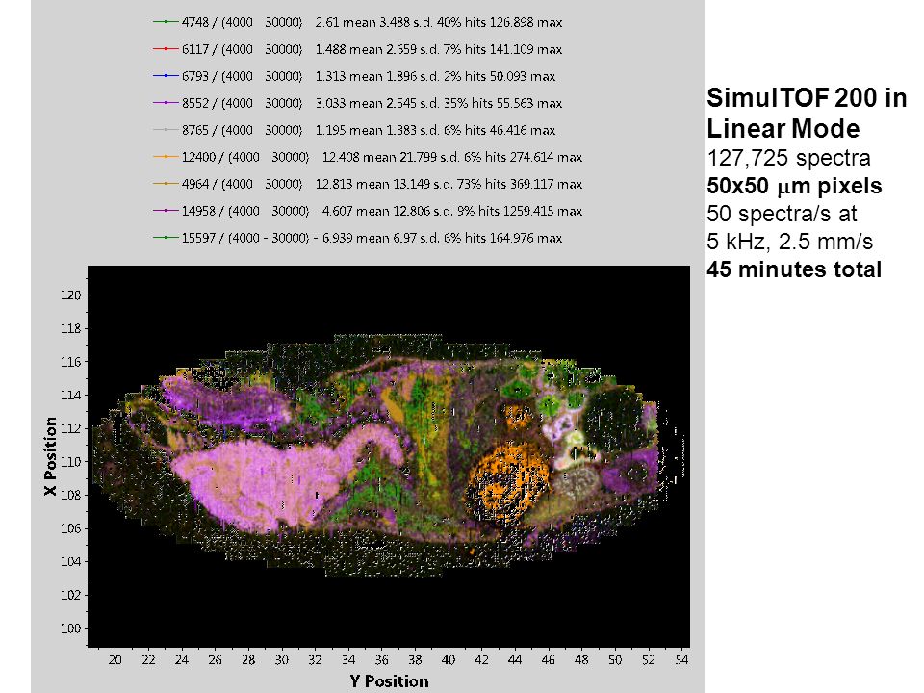Click Y-axis tick label 20
This screenshot has height=693, width=924.
pyautogui.click(x=115, y=660)
